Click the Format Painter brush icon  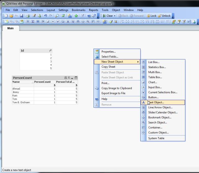tap(111, 22)
